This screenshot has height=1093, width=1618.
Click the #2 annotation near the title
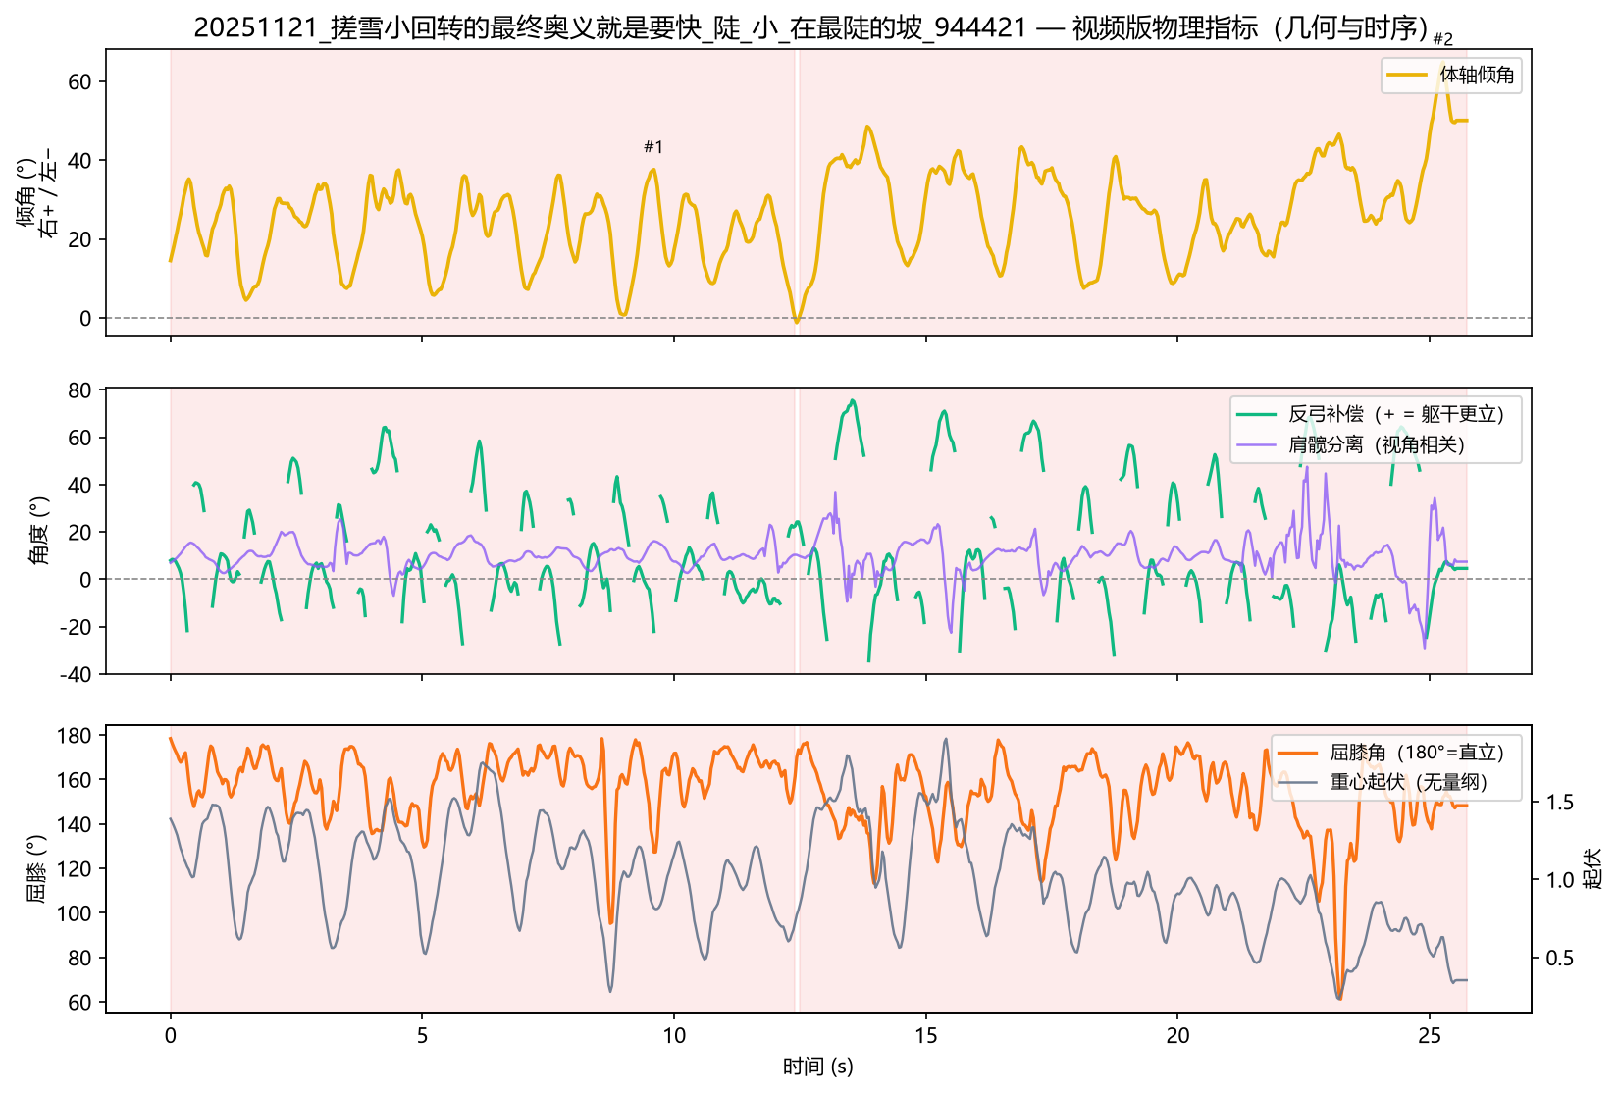tap(1442, 39)
